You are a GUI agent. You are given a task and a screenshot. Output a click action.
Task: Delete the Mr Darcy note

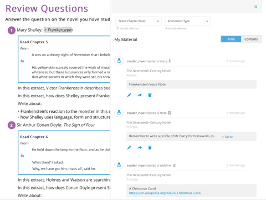[150, 148]
